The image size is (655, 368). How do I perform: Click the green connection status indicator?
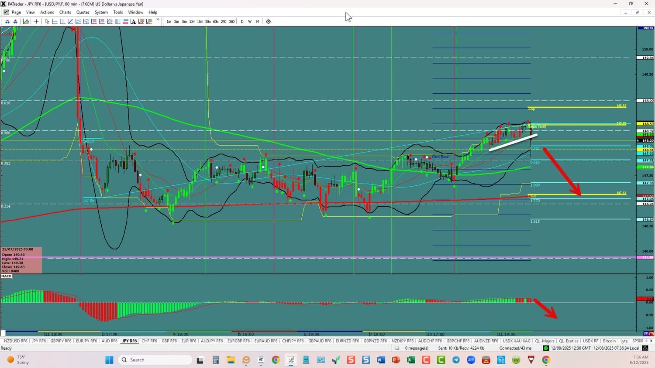coord(546,348)
